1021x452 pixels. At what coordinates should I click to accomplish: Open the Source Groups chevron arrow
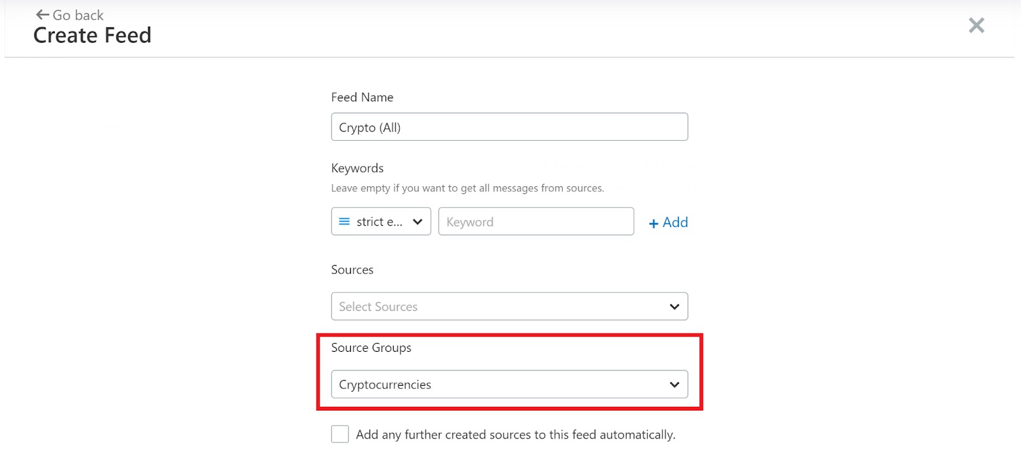(x=674, y=384)
